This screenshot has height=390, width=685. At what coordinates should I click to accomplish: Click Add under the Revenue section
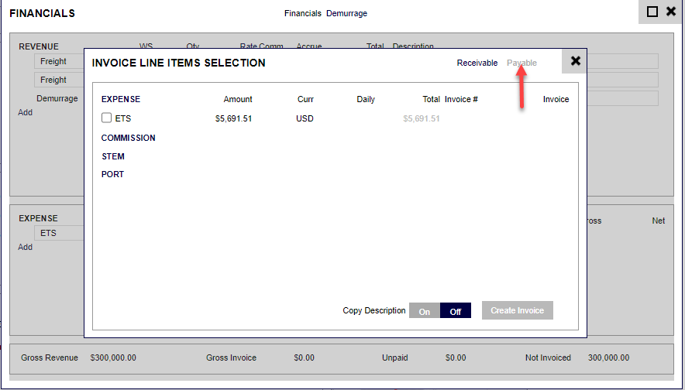tap(26, 112)
